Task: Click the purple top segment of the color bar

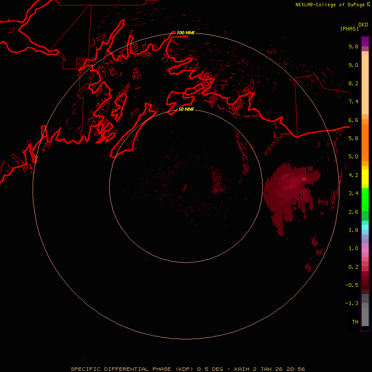Action: [x=365, y=41]
